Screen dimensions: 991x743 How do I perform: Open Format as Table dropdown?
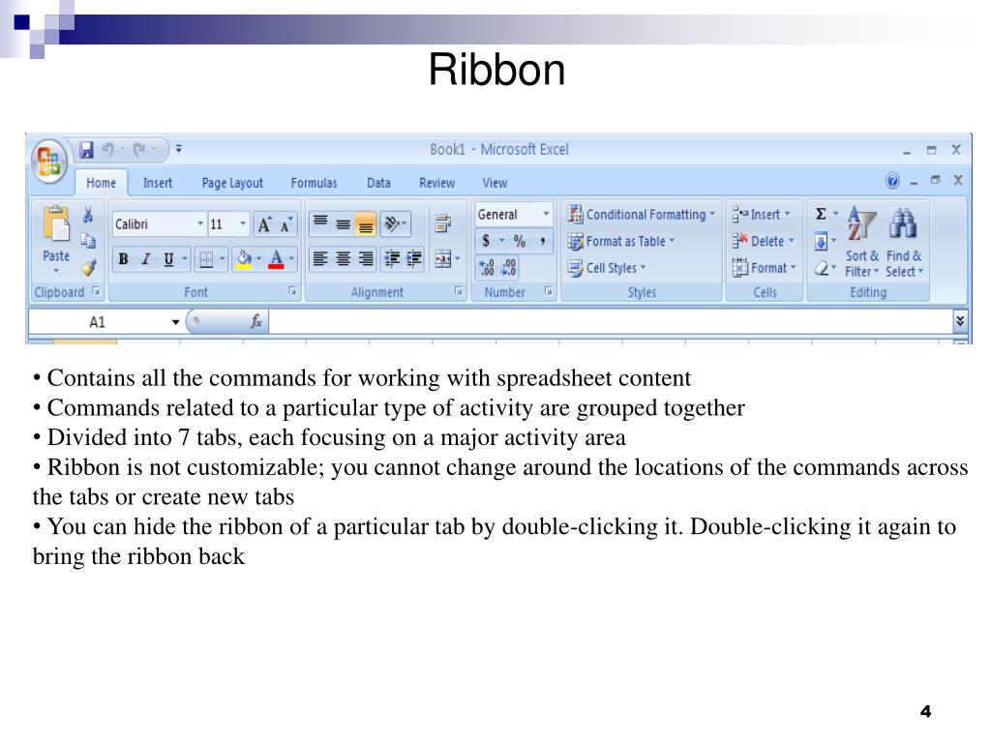[620, 241]
